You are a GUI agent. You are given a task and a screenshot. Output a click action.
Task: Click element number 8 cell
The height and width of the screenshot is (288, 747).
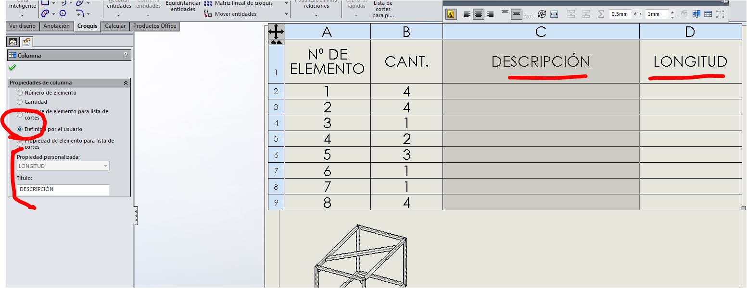(x=327, y=203)
